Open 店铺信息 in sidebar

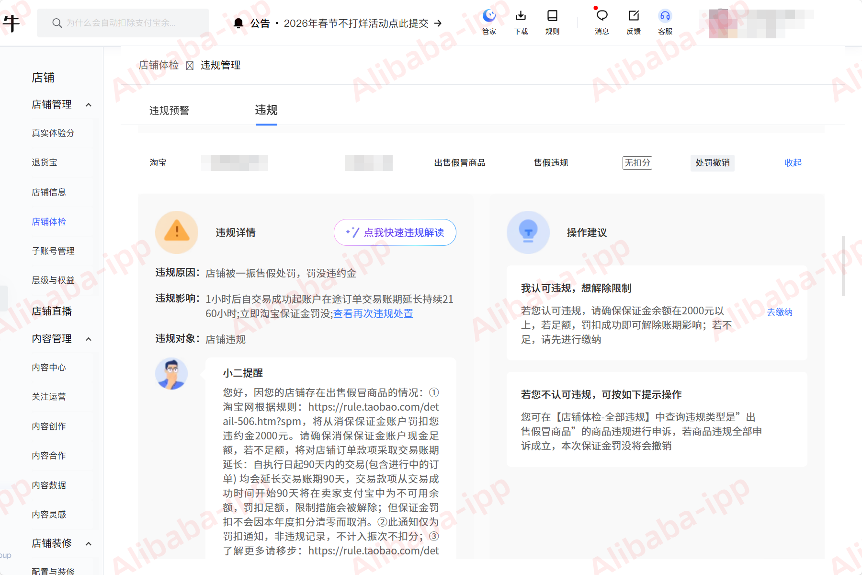(x=49, y=192)
